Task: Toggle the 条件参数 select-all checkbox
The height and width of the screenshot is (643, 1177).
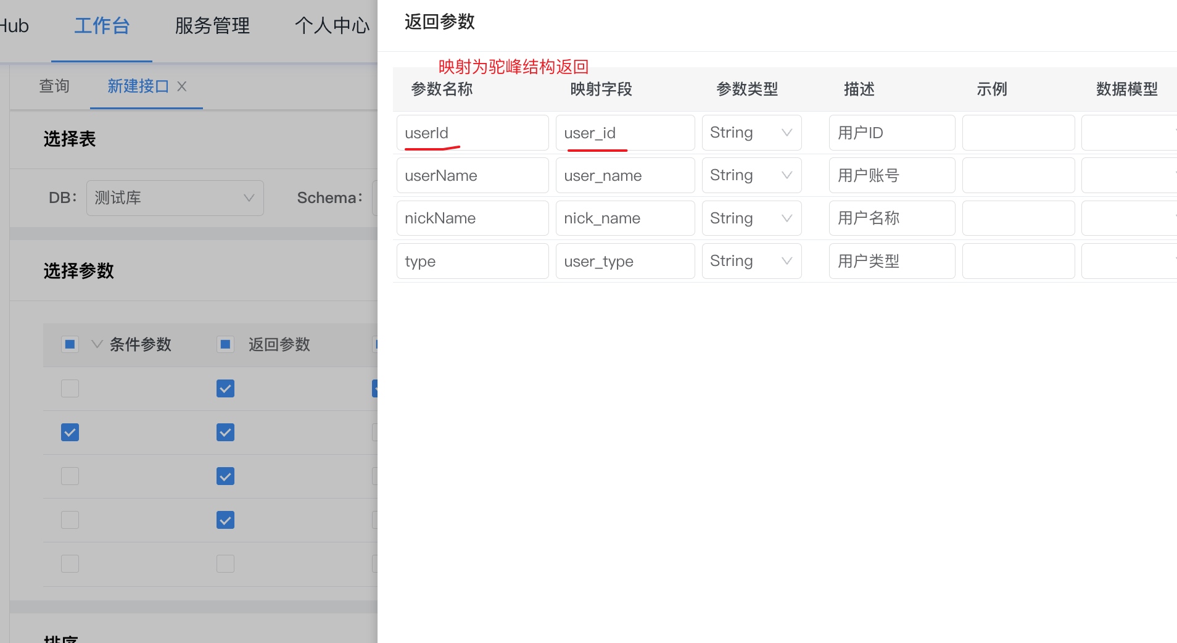Action: click(x=70, y=344)
